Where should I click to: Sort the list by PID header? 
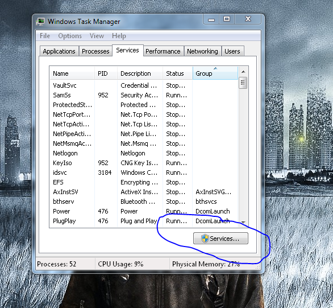106,73
